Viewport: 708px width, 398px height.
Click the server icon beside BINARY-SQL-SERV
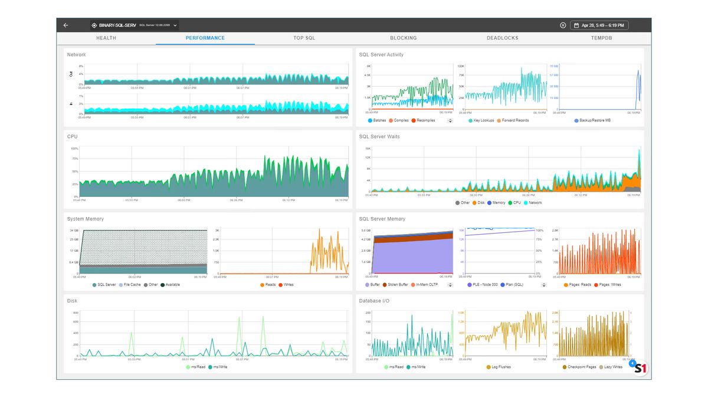point(94,25)
